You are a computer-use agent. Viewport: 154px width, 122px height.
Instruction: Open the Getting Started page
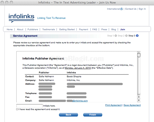pyautogui.click(x=67, y=30)
